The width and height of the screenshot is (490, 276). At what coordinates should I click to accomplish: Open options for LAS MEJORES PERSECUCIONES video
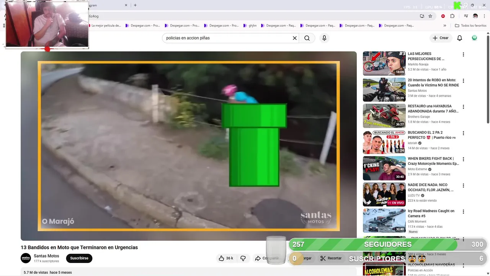[463, 54]
